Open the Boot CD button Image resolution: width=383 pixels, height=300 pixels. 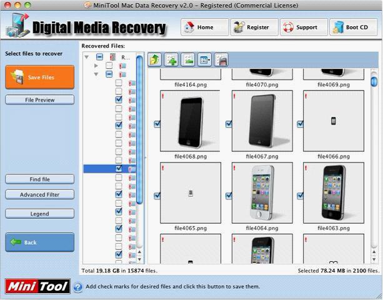tap(354, 27)
